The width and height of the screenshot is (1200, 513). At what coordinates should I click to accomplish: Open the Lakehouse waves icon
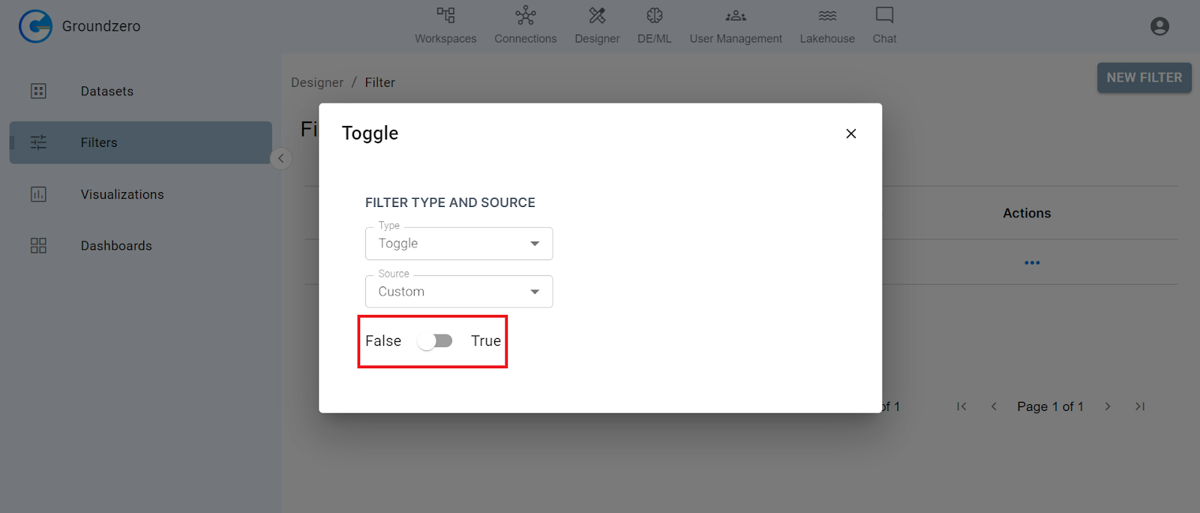(826, 16)
